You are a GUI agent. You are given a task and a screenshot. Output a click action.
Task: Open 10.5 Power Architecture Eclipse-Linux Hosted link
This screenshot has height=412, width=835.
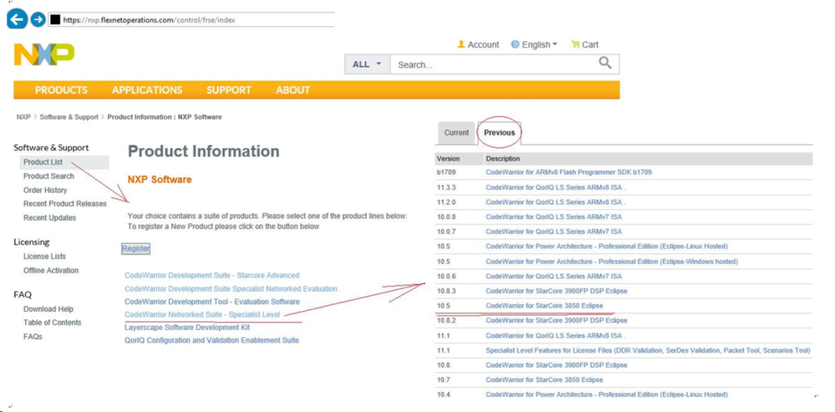pos(607,247)
